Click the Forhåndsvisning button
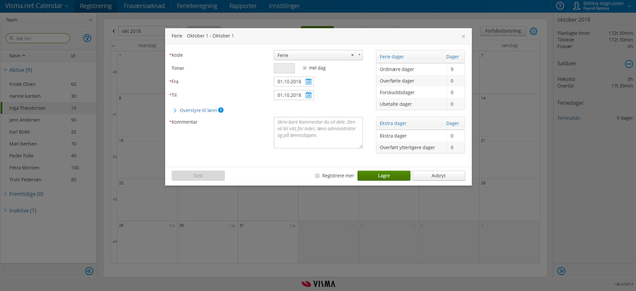Viewport: 636px width, 291px height. tap(503, 31)
